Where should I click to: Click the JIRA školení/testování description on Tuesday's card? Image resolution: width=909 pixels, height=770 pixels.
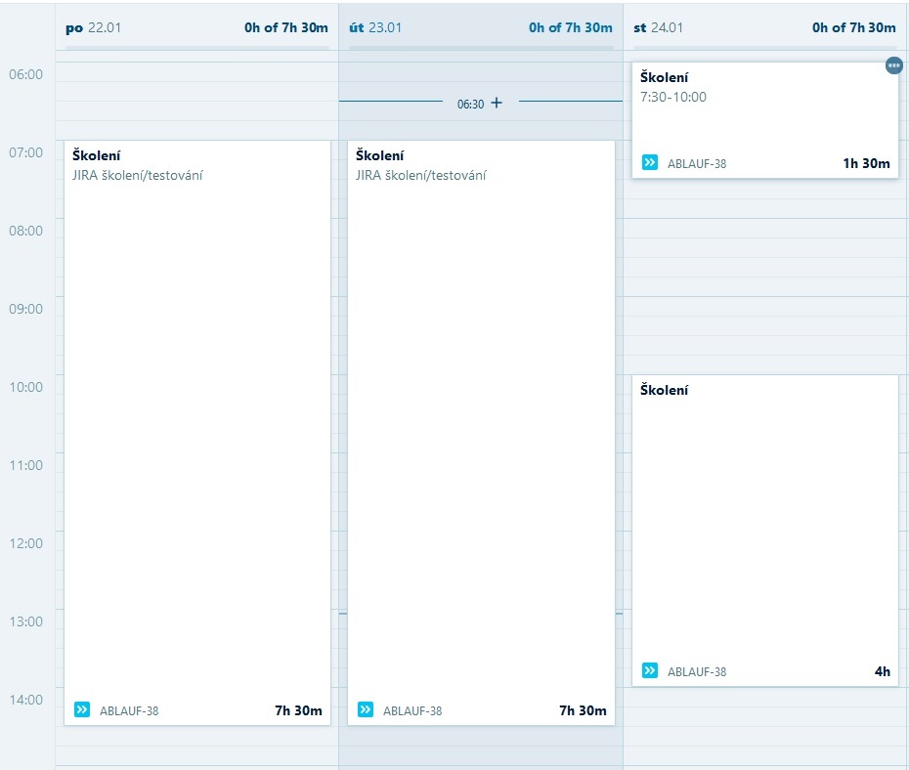click(x=421, y=176)
